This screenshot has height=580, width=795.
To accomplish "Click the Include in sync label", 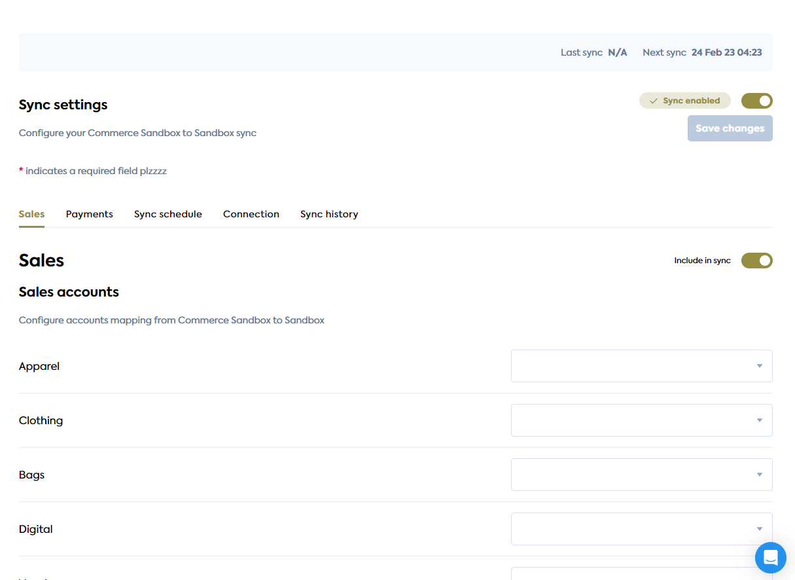I will [x=702, y=261].
